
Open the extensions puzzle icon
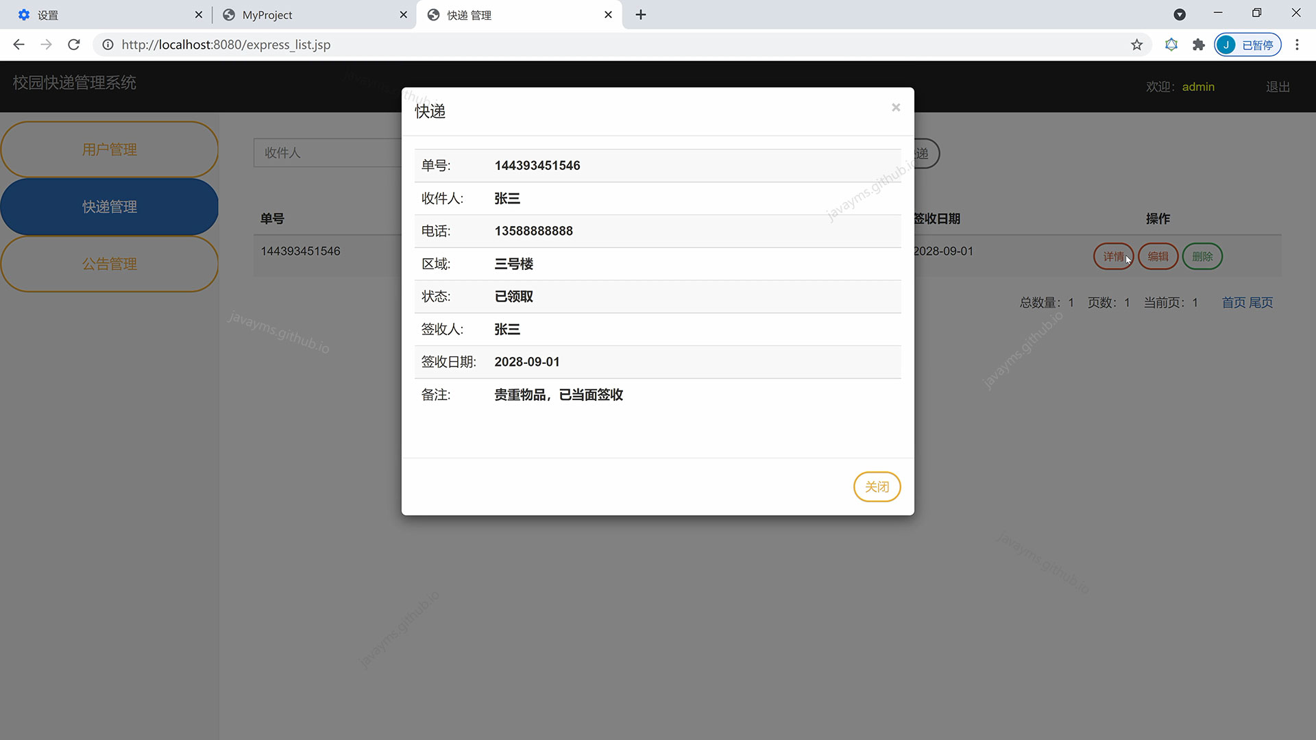(x=1198, y=45)
